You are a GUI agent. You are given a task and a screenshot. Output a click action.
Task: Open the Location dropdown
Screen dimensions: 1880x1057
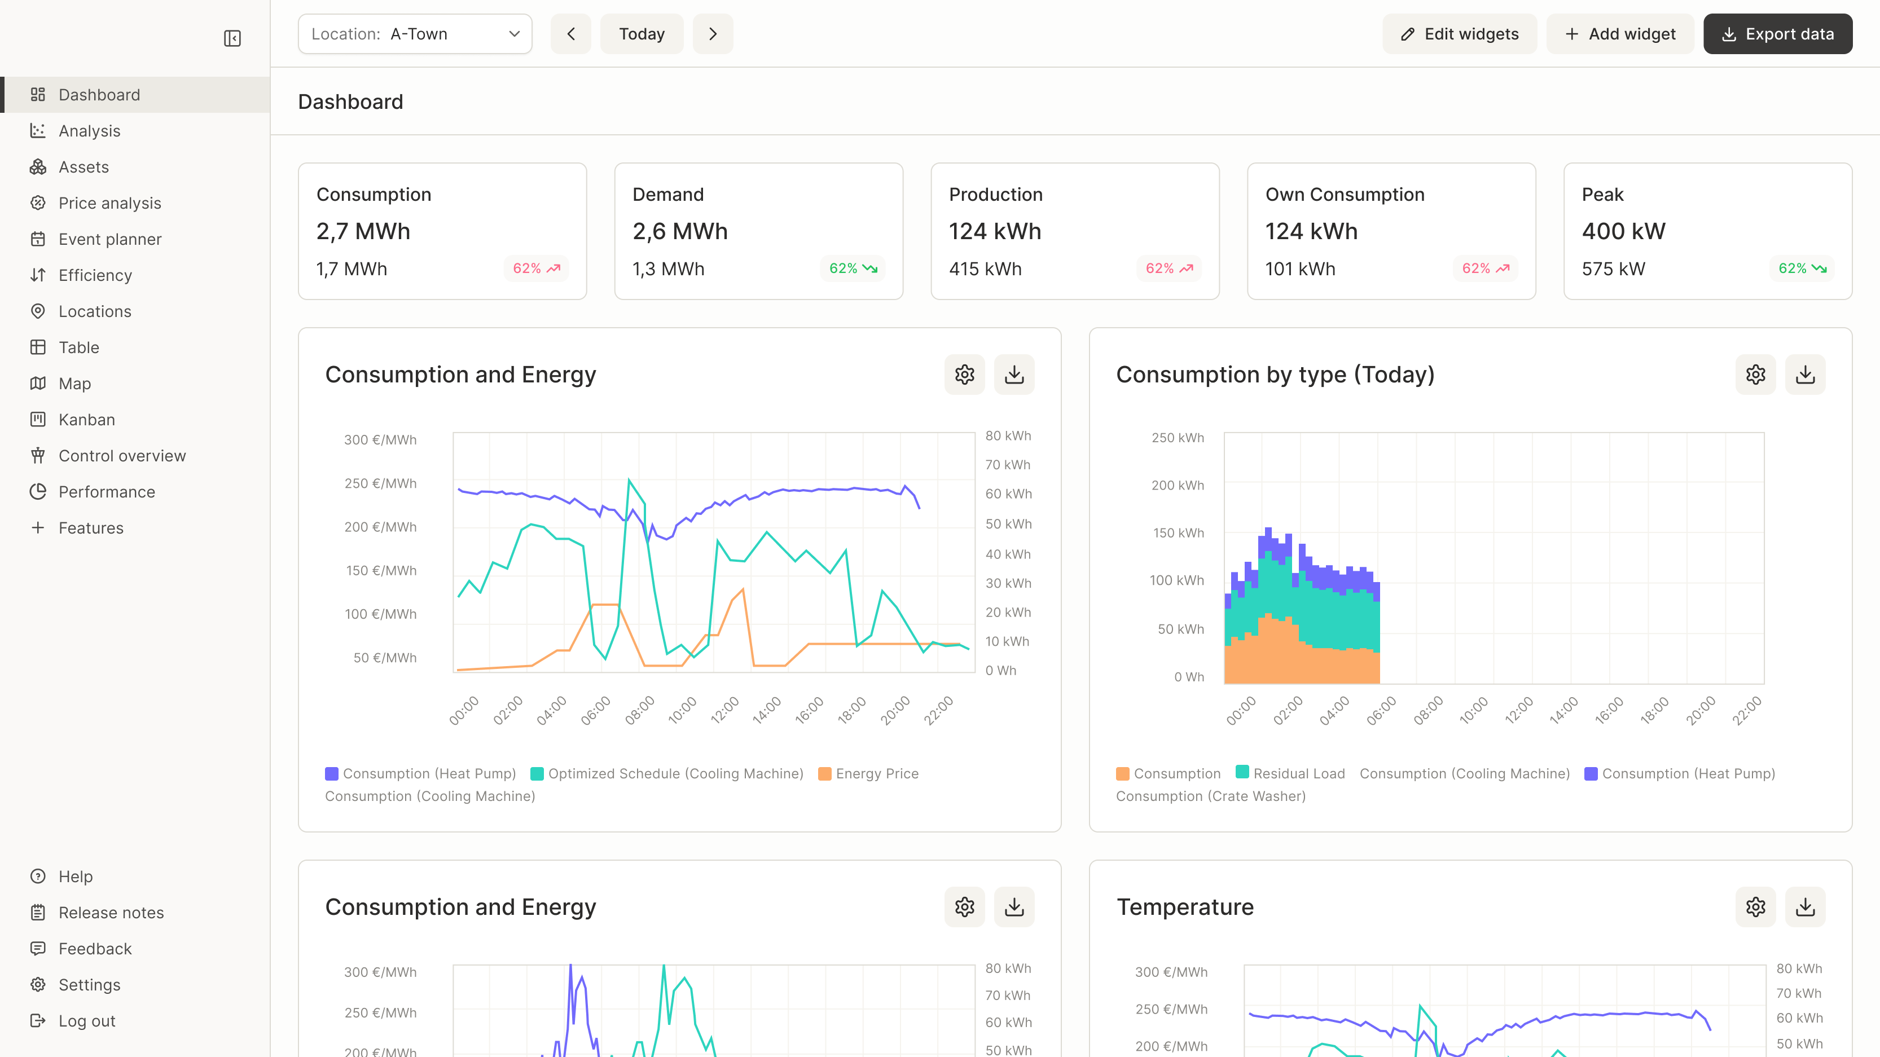415,33
